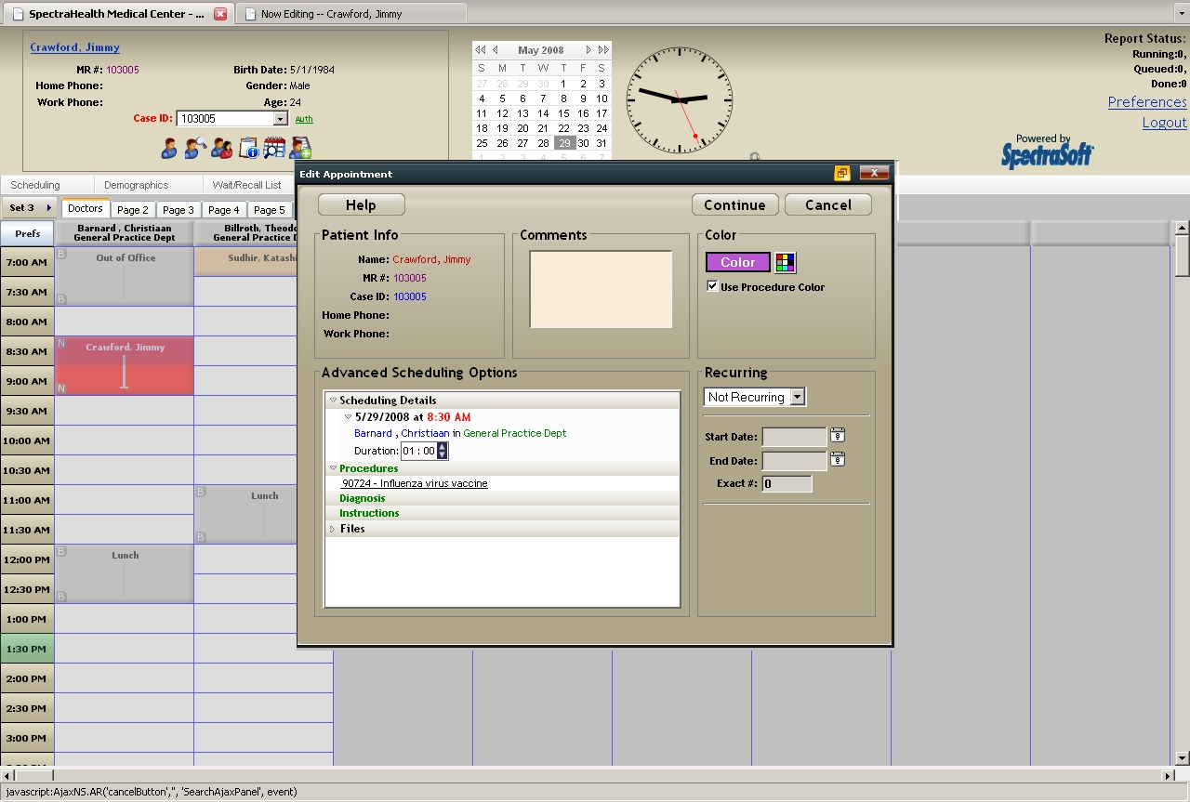Viewport: 1190px width, 802px height.
Task: Search appointments with the calendar-magnifier icon
Action: tap(274, 147)
